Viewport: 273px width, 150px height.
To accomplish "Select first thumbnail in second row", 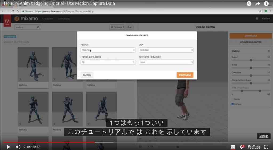I will (x=33, y=109).
